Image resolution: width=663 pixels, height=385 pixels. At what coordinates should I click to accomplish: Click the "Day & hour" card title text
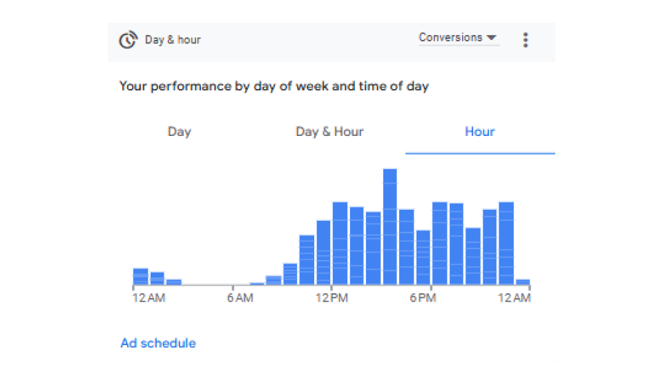tap(173, 40)
